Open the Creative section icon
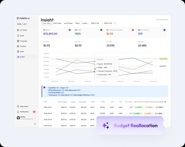This screenshot has width=185, height=147. tap(18, 46)
